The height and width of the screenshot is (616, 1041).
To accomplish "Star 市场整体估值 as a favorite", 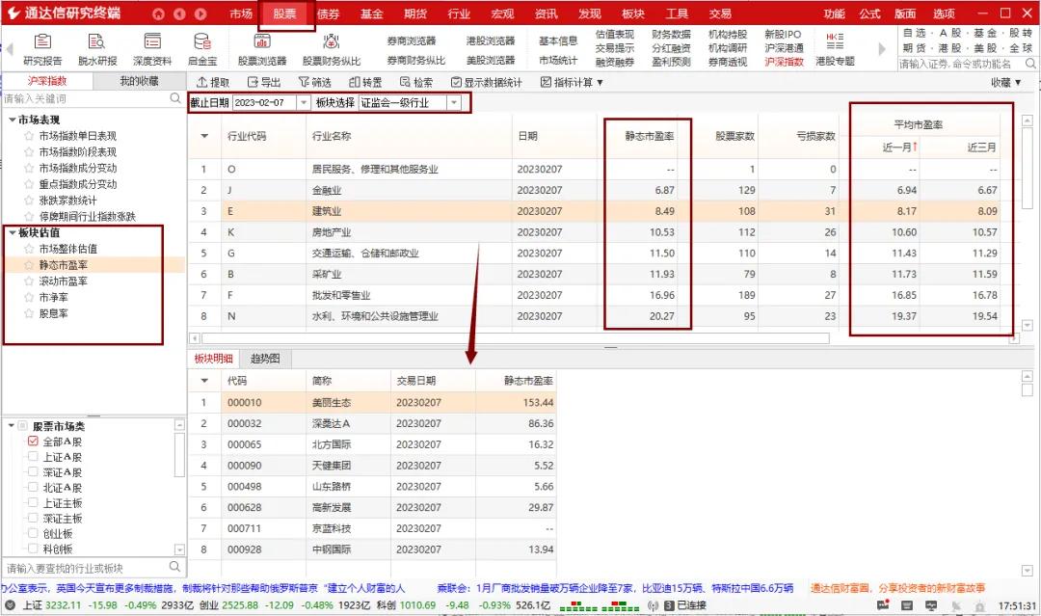I will (29, 249).
